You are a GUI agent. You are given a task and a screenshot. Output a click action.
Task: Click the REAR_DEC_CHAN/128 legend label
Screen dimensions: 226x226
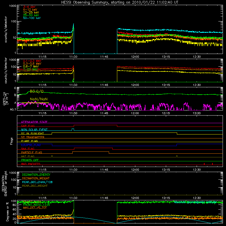(x=37, y=182)
